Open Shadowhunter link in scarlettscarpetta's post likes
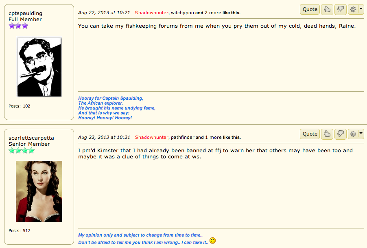The height and width of the screenshot is (248, 367). [x=151, y=137]
